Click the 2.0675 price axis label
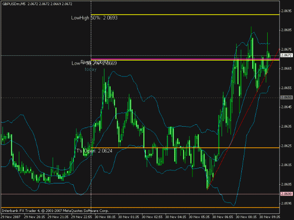The width and height of the screenshot is (294, 220). (x=286, y=49)
